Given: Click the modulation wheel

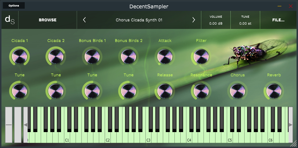Looking at the screenshot, I should pyautogui.click(x=18, y=125).
